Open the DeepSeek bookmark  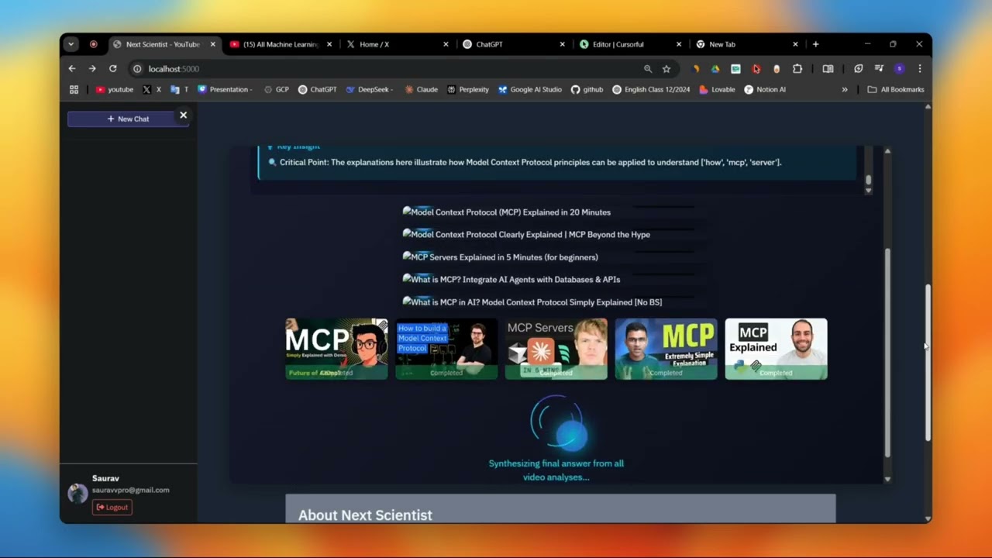[x=370, y=90]
